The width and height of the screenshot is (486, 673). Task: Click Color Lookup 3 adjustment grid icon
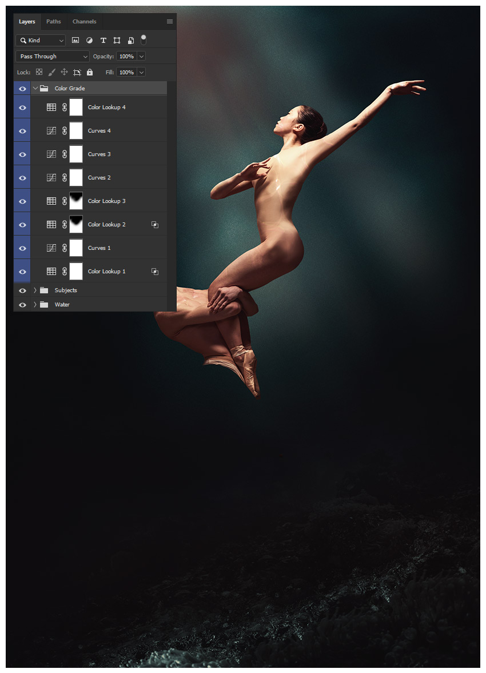pyautogui.click(x=51, y=201)
